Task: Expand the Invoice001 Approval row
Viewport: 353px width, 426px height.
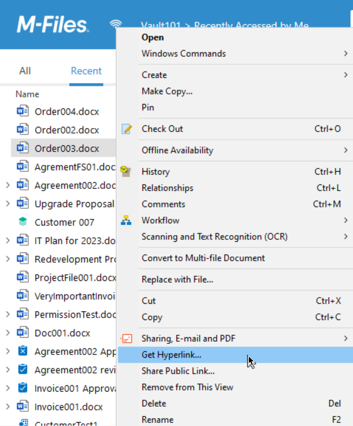Action: (8, 388)
